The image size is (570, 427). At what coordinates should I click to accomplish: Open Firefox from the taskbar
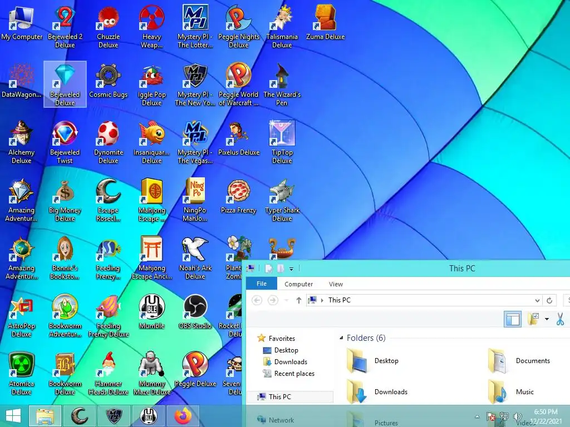(183, 416)
